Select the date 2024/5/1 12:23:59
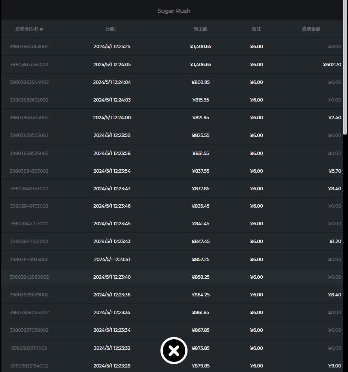The width and height of the screenshot is (348, 372). click(x=112, y=135)
